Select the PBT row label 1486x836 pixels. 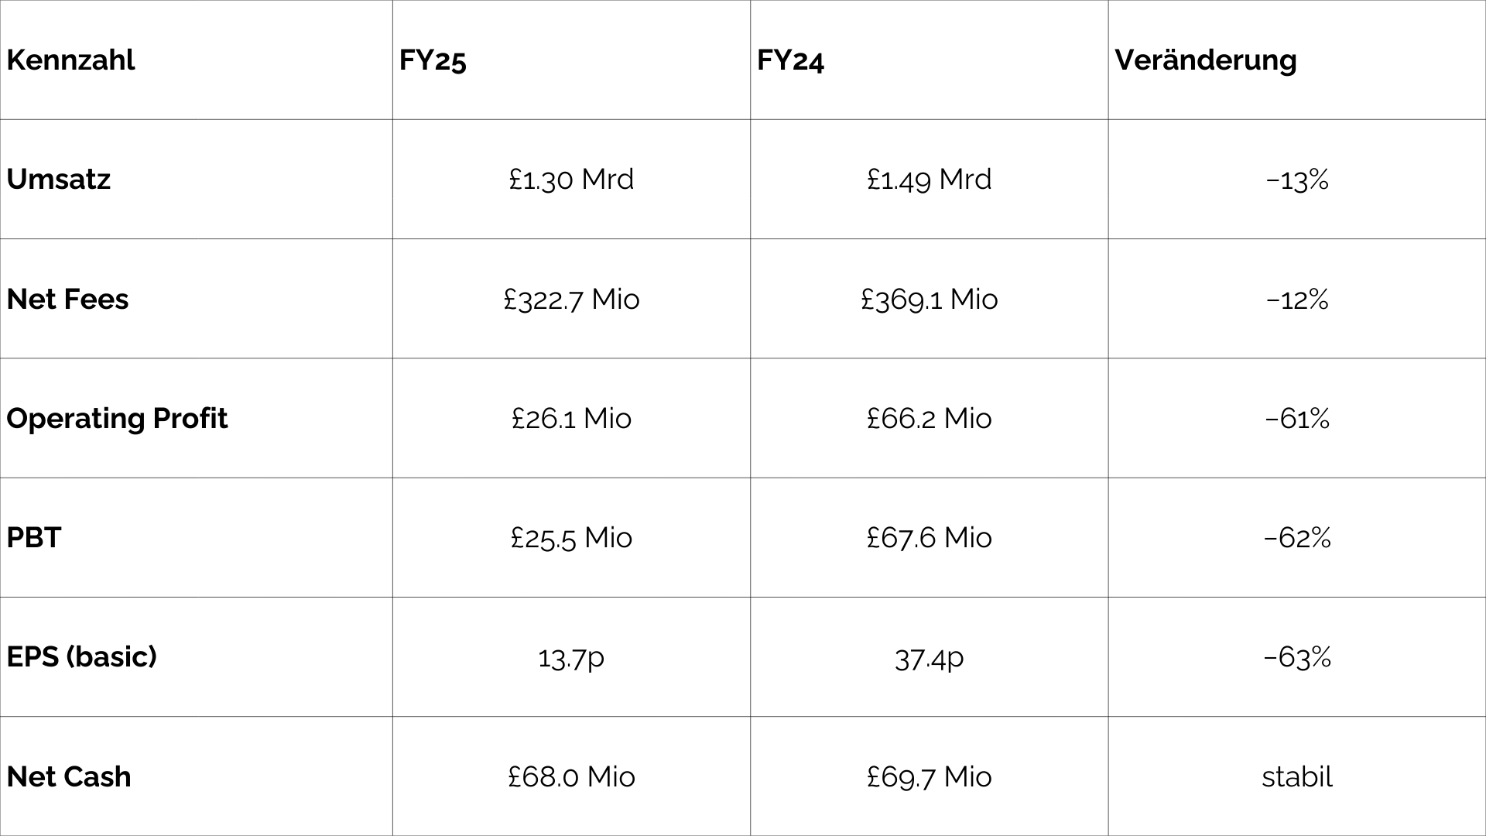pos(196,537)
